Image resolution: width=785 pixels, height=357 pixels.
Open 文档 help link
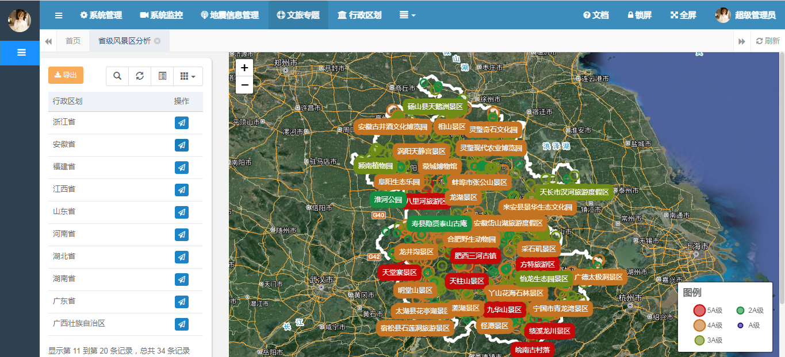point(596,15)
